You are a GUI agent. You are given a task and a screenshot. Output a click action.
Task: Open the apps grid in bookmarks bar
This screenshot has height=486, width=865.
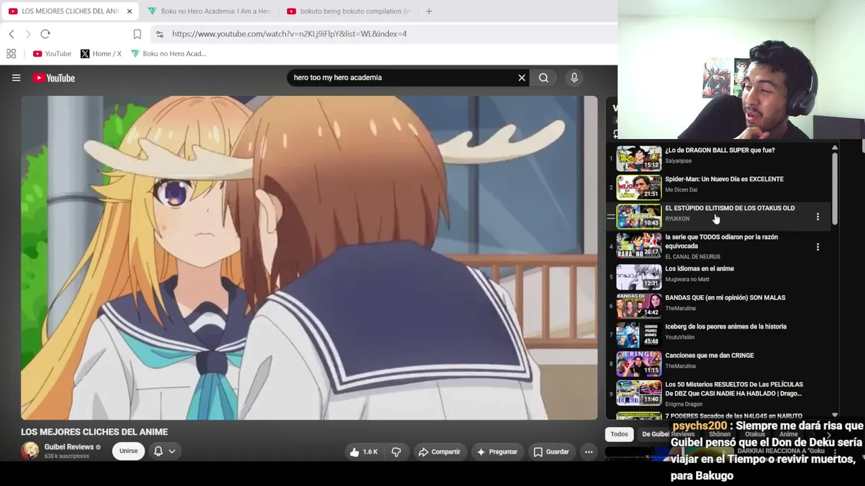(11, 53)
